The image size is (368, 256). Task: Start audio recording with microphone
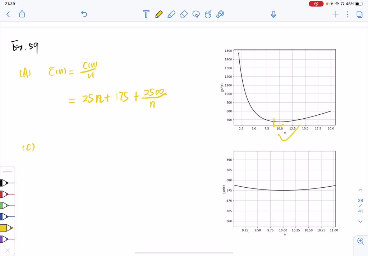pyautogui.click(x=273, y=14)
